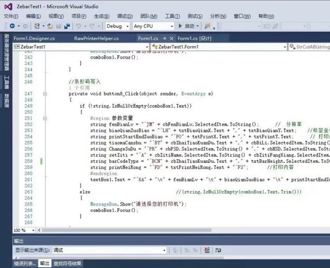Switch to the 输出 bottom tab
Image resolution: width=330 pixels, height=268 pixels.
click(44, 263)
